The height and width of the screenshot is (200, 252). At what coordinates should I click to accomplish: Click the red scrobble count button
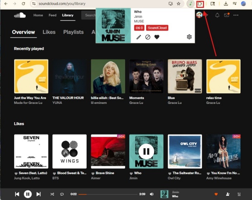point(139,28)
